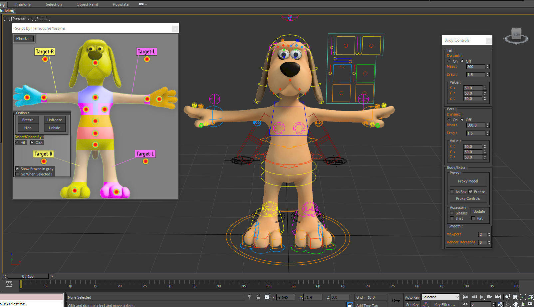Turn Tail Dynamic On
This screenshot has height=307, width=534.
click(449, 61)
